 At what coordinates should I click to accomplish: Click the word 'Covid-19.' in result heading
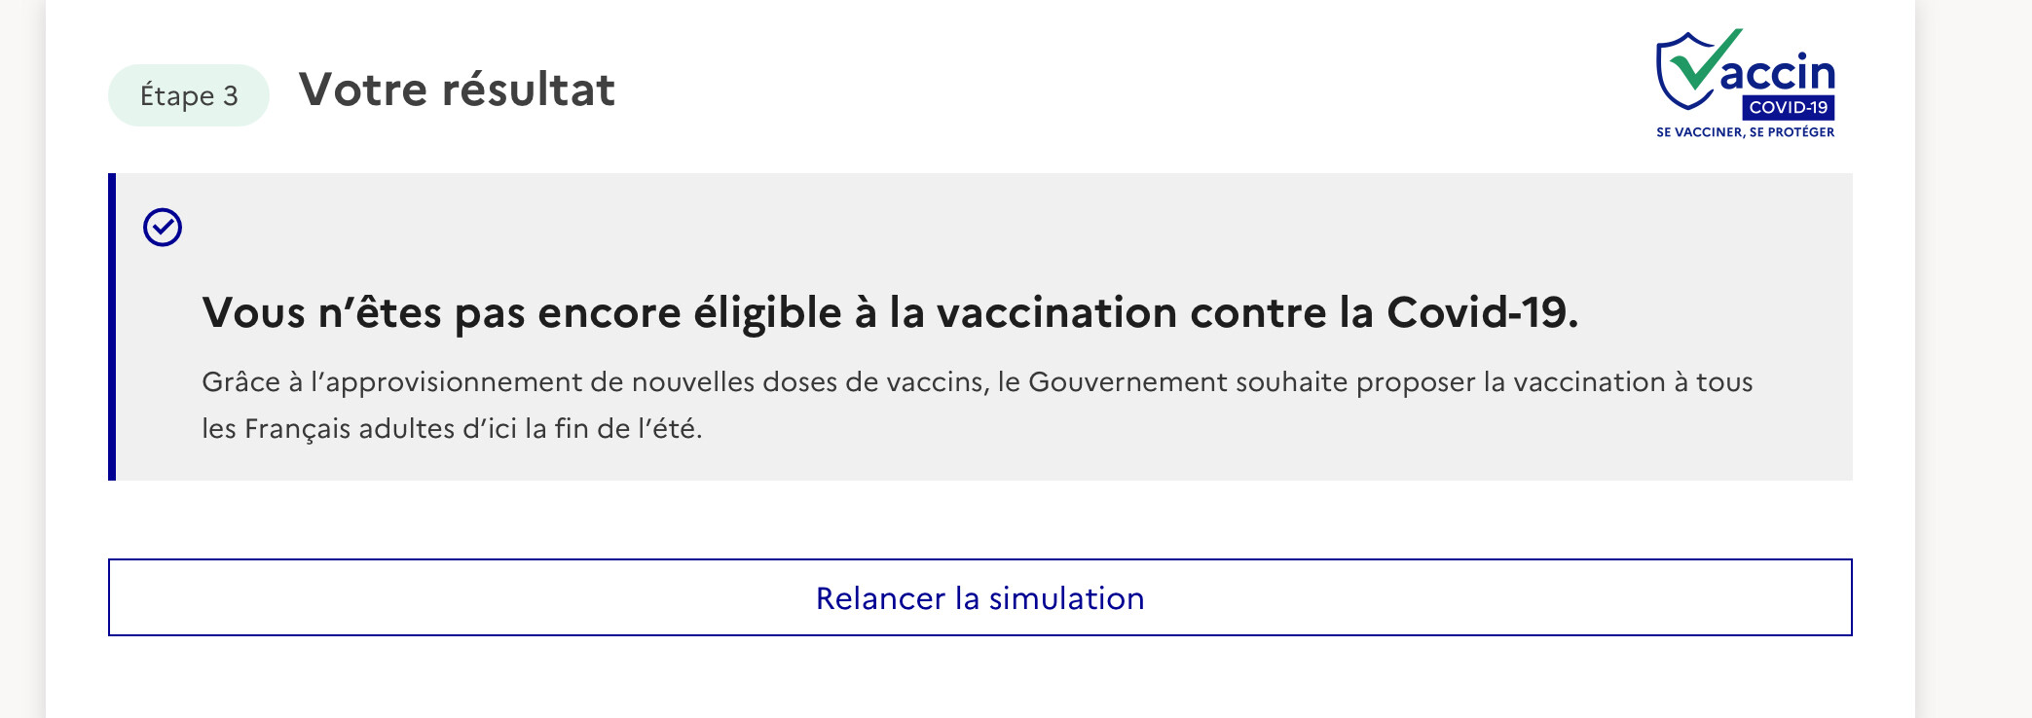point(1482,313)
